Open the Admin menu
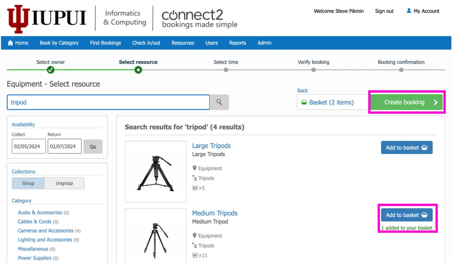This screenshot has width=452, height=264. (x=264, y=43)
